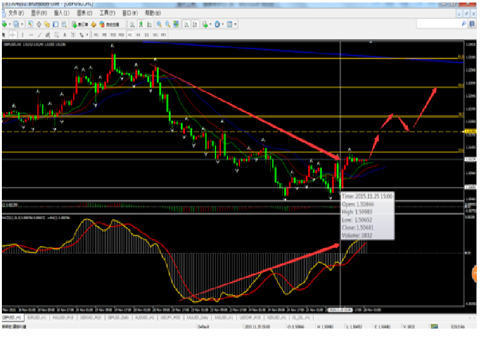Open the 工具 (Tools) menu
The width and height of the screenshot is (487, 338).
pyautogui.click(x=108, y=13)
